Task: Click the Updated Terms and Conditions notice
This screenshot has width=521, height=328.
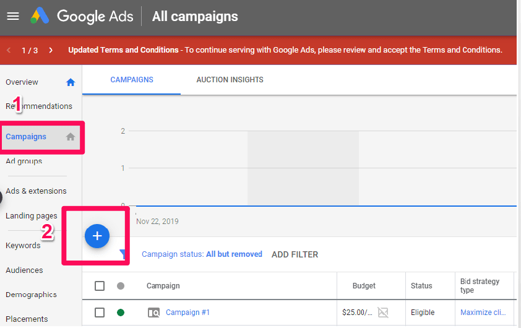Action: 285,50
